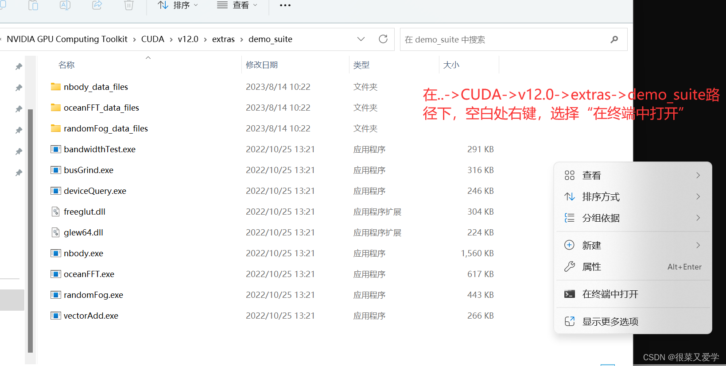Image resolution: width=726 pixels, height=366 pixels.
Task: Click the Delete trash icon
Action: point(129,5)
